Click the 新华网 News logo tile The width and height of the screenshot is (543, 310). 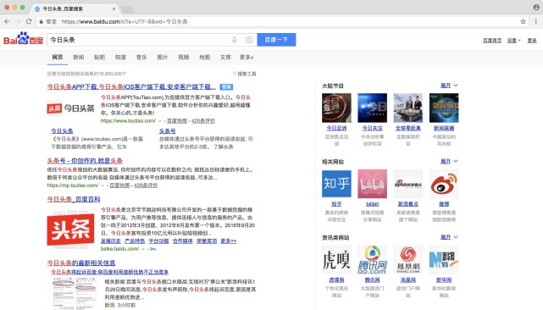pos(444,260)
